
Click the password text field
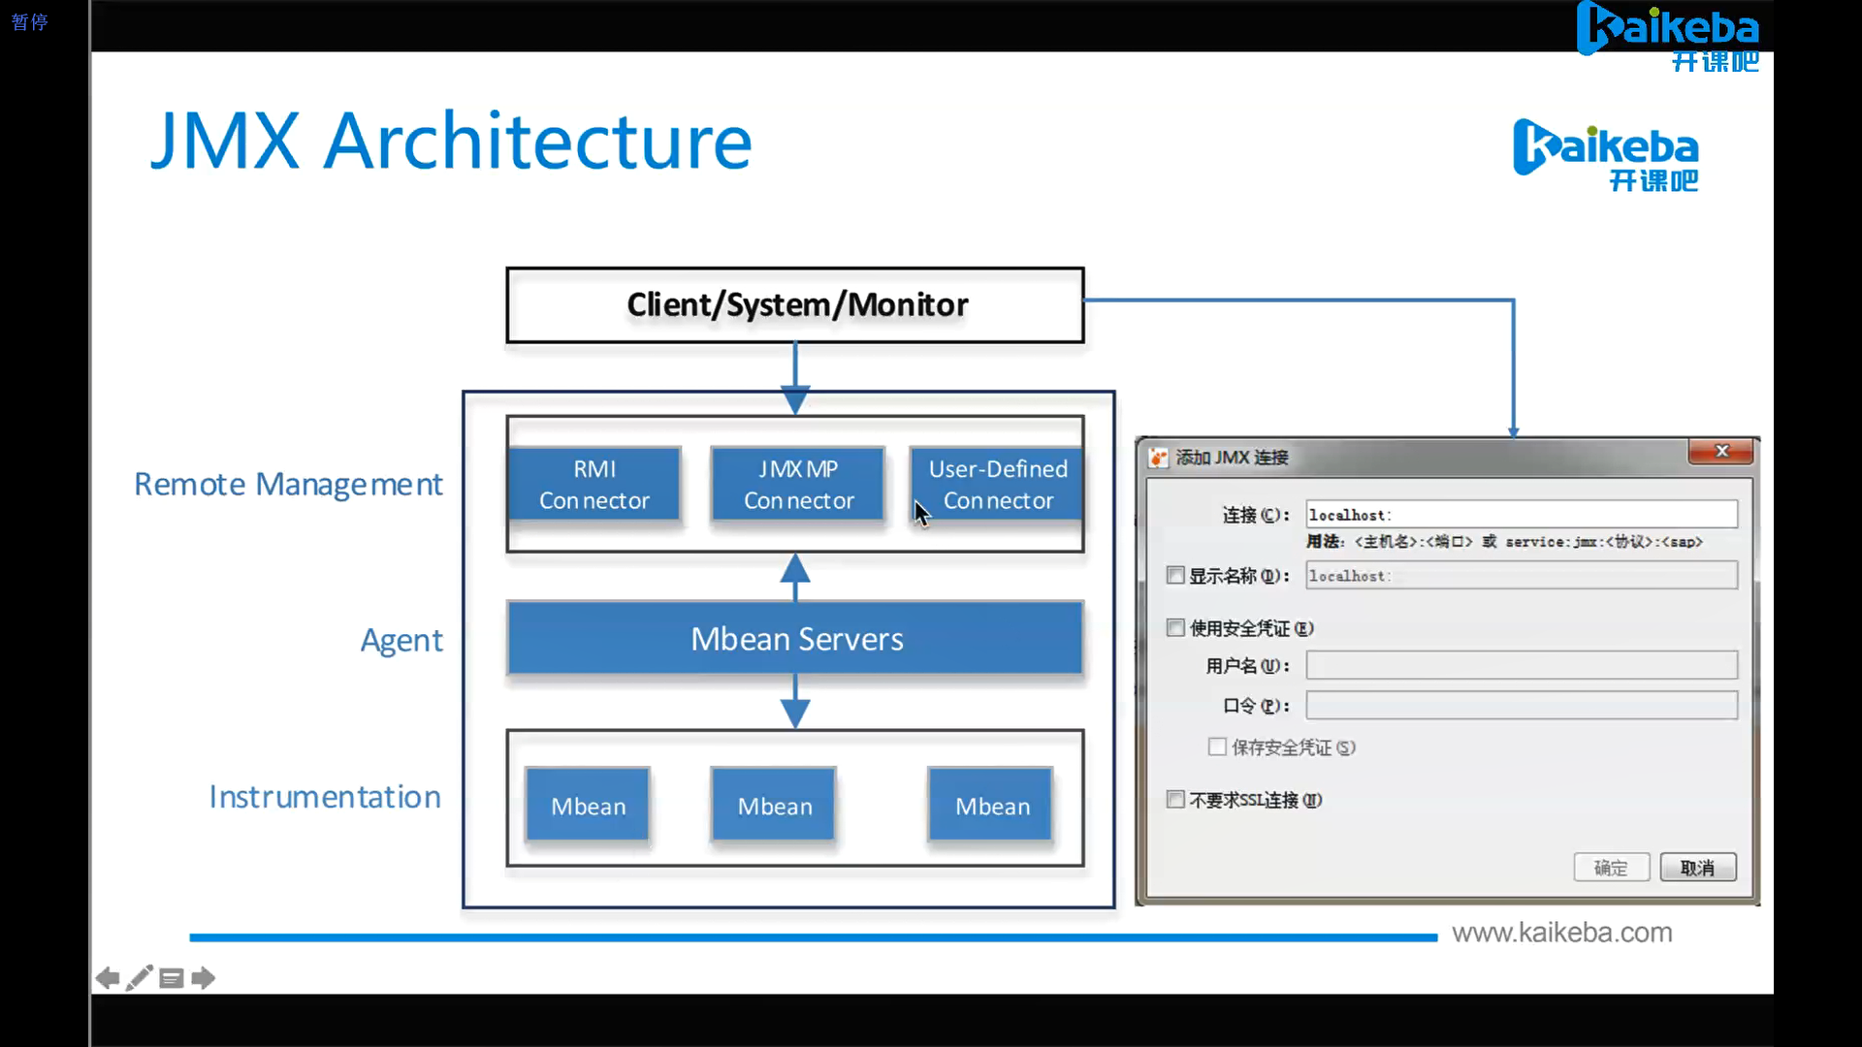1521,706
